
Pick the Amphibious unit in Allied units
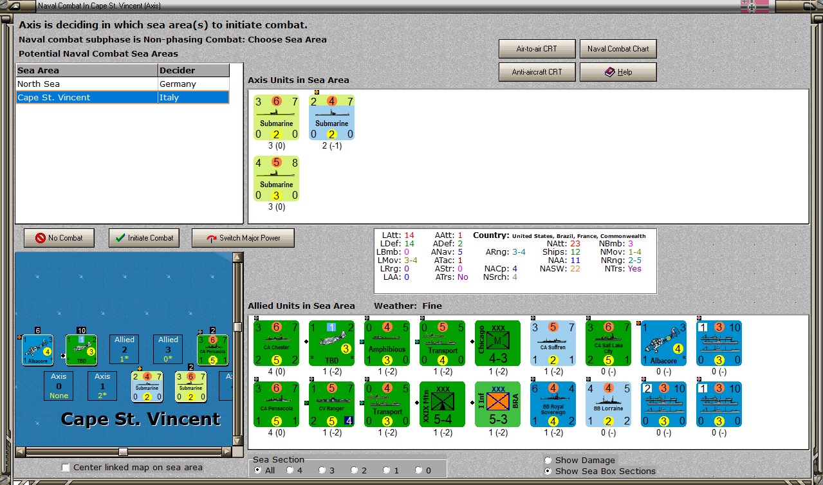point(387,343)
